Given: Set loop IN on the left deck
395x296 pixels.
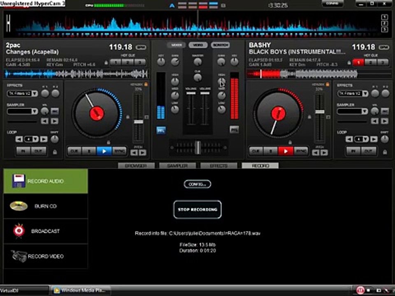Looking at the screenshot, I should (x=23, y=151).
